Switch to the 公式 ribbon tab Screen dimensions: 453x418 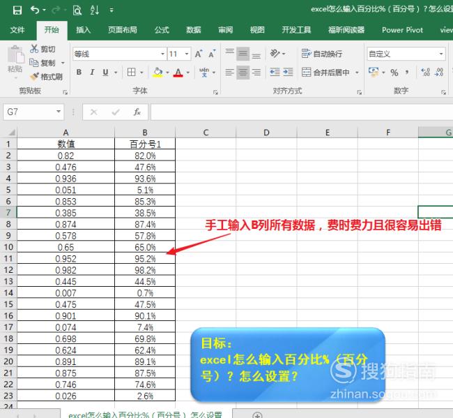pyautogui.click(x=162, y=30)
